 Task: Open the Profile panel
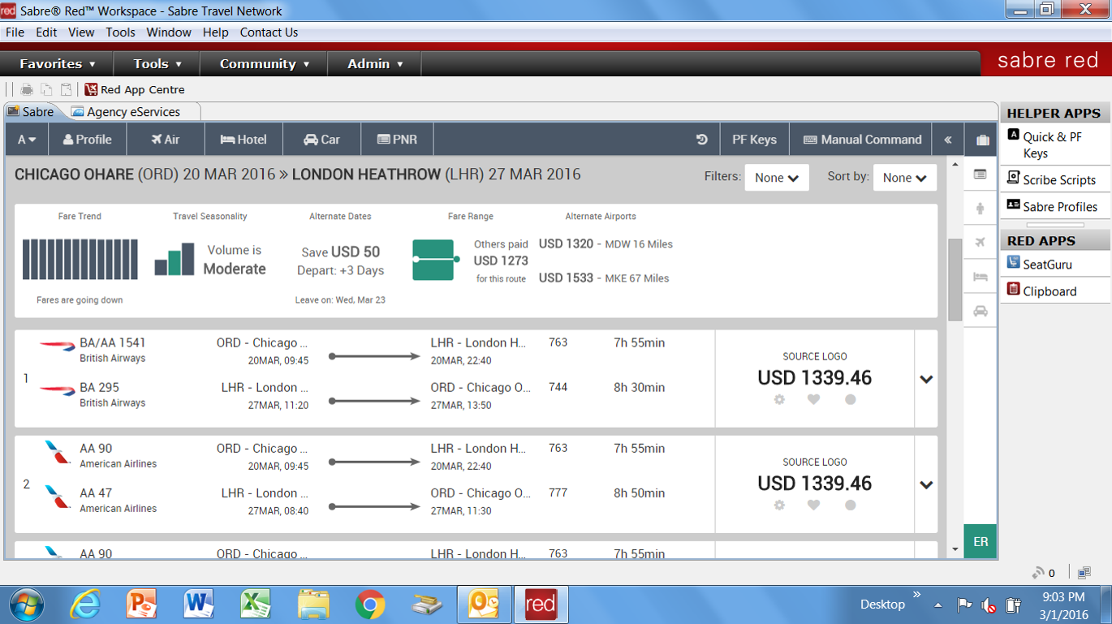[88, 140]
